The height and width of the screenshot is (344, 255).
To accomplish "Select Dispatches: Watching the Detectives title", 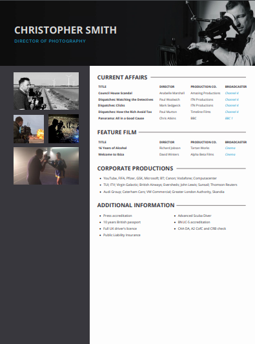I will pyautogui.click(x=126, y=99).
